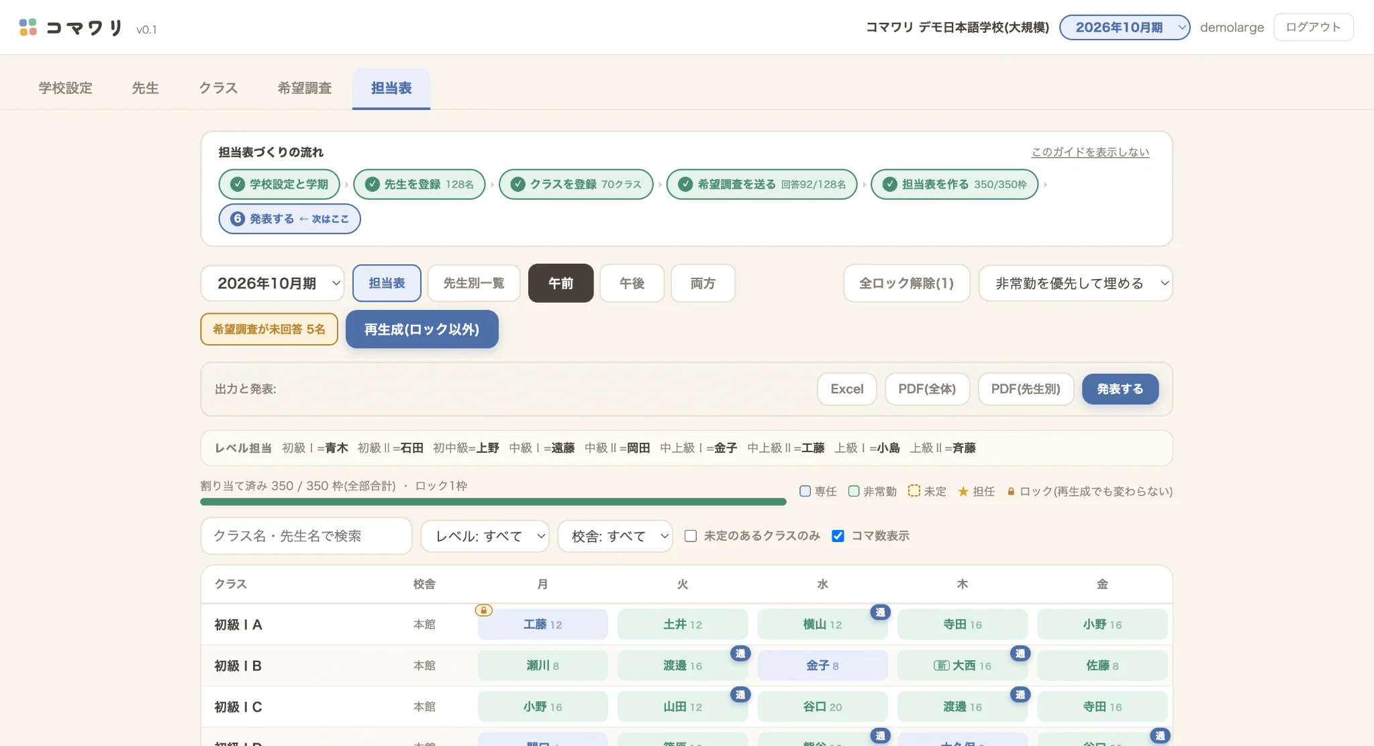
Task: Open the 校舎: すべて filter dropdown
Action: coord(615,536)
